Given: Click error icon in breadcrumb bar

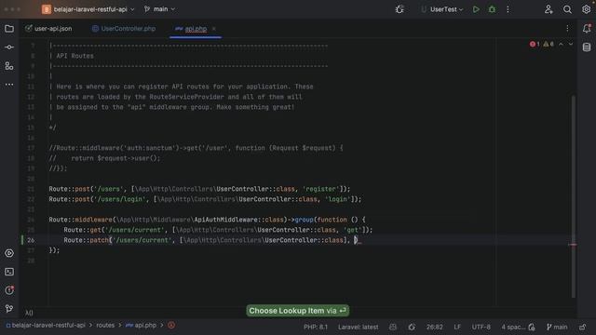Looking at the screenshot, I should tap(171, 325).
